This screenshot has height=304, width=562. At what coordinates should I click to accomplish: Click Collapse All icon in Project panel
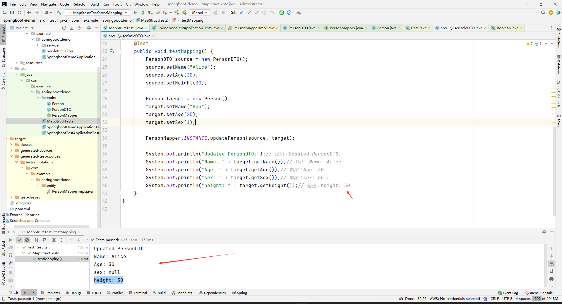pos(79,28)
